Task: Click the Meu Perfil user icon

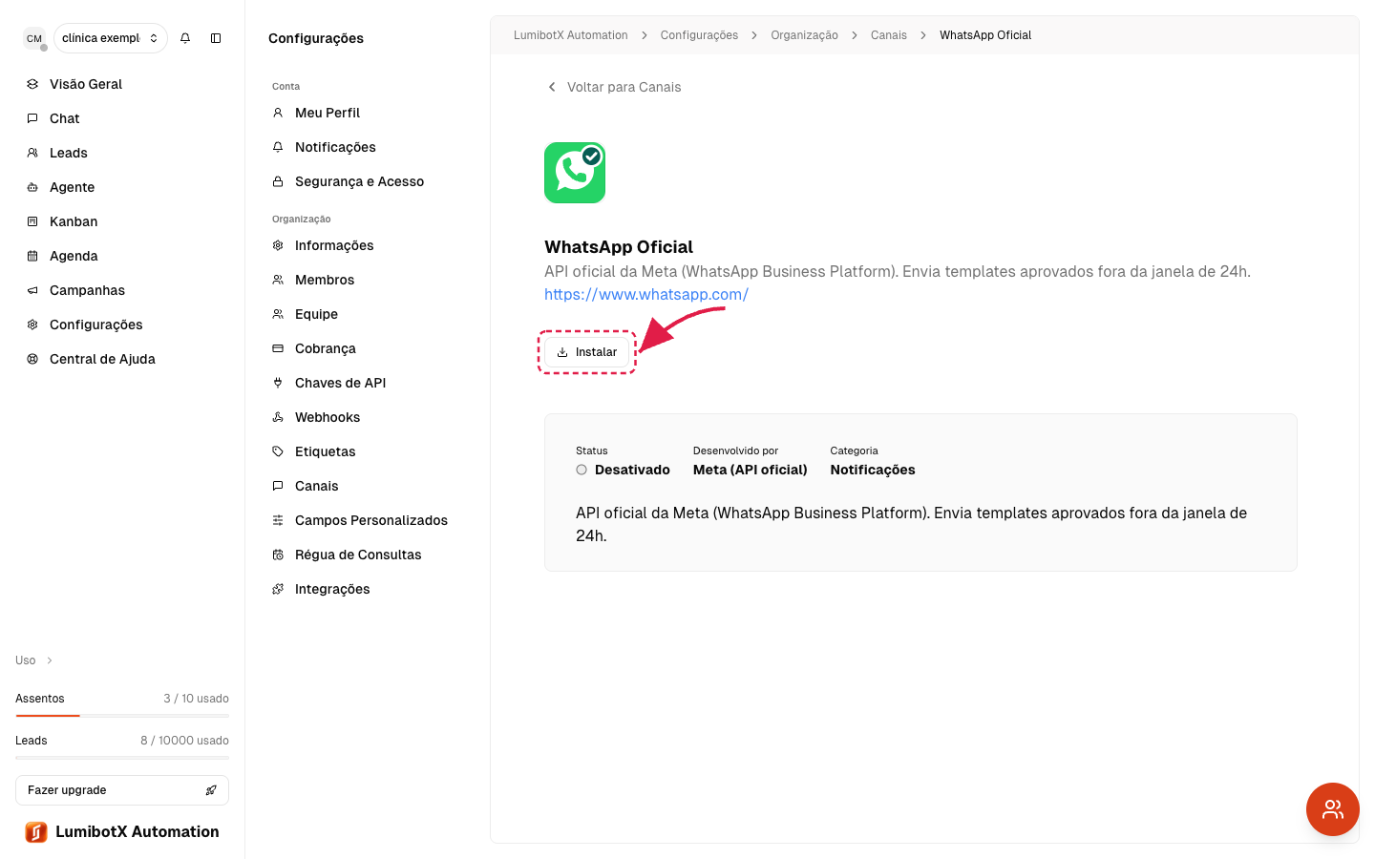Action: 278,113
